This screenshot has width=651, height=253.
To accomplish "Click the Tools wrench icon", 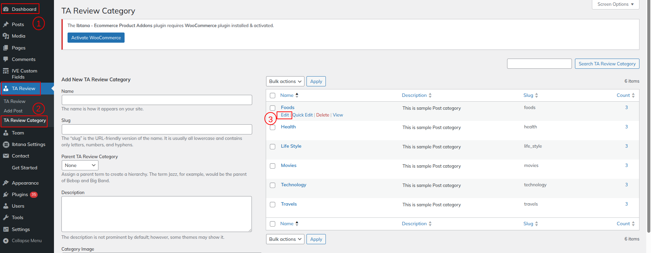I will [6, 217].
